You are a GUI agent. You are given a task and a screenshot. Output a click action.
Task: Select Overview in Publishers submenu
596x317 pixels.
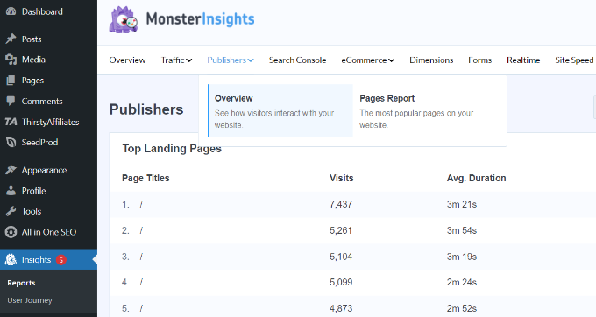click(x=280, y=111)
